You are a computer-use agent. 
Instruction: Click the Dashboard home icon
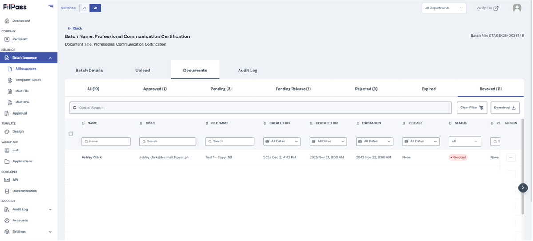point(7,21)
